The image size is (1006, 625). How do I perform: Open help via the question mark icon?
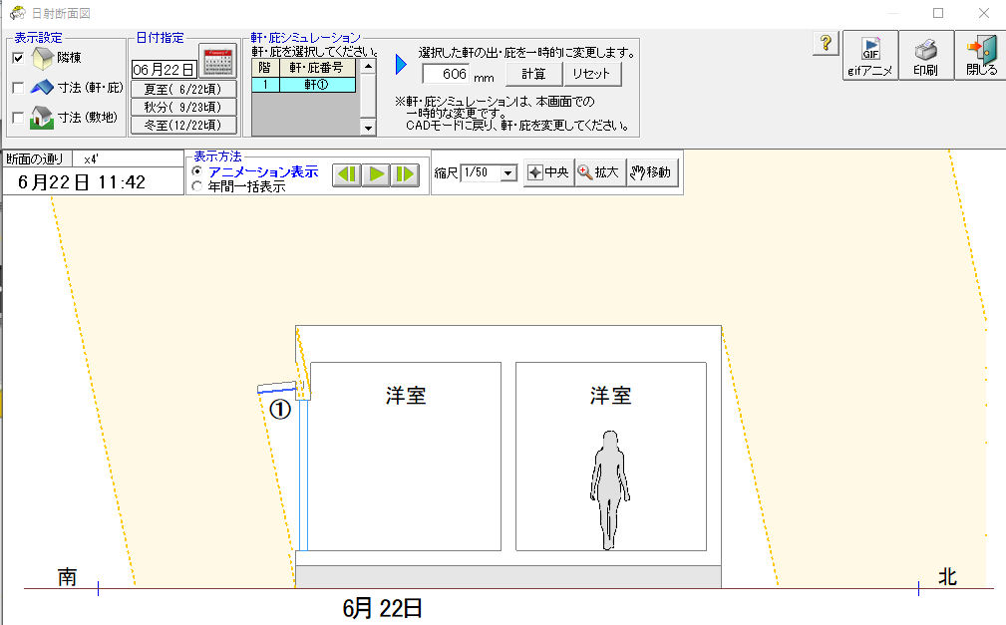(x=824, y=43)
